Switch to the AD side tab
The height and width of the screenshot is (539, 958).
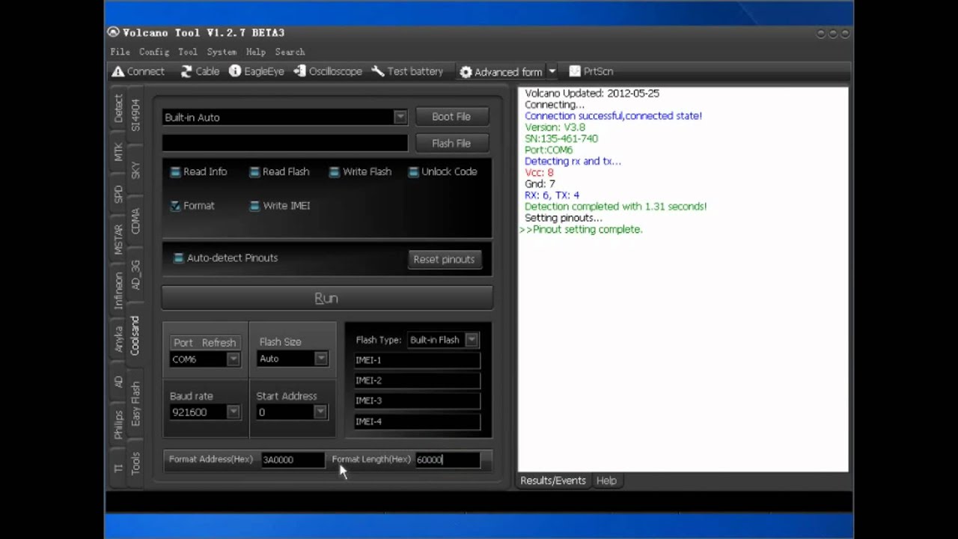118,382
